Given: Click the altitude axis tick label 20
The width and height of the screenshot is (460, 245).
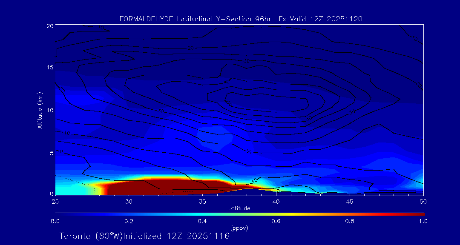Looking at the screenshot, I should [x=49, y=26].
